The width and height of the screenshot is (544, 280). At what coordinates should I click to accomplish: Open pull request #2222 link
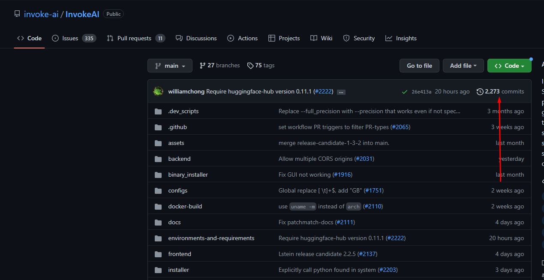coord(323,91)
